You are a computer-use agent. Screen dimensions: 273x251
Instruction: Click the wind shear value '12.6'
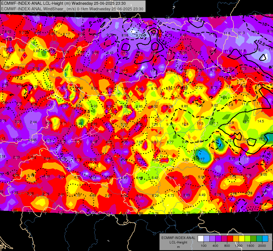click(185, 124)
